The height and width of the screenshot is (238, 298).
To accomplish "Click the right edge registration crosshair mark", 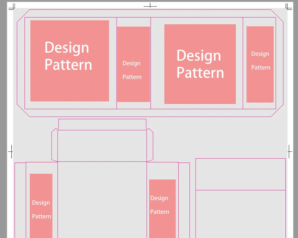I will pyautogui.click(x=290, y=151).
